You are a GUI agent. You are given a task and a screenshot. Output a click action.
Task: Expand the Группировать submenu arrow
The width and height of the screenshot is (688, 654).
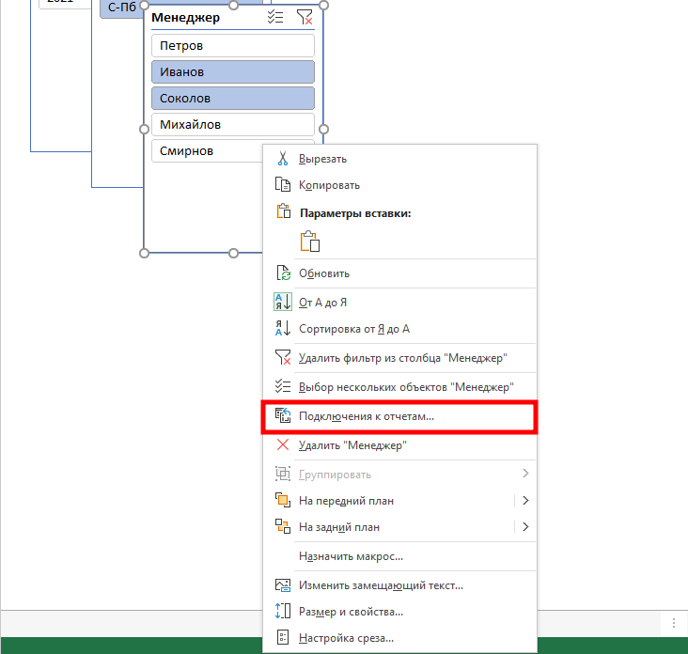click(525, 475)
